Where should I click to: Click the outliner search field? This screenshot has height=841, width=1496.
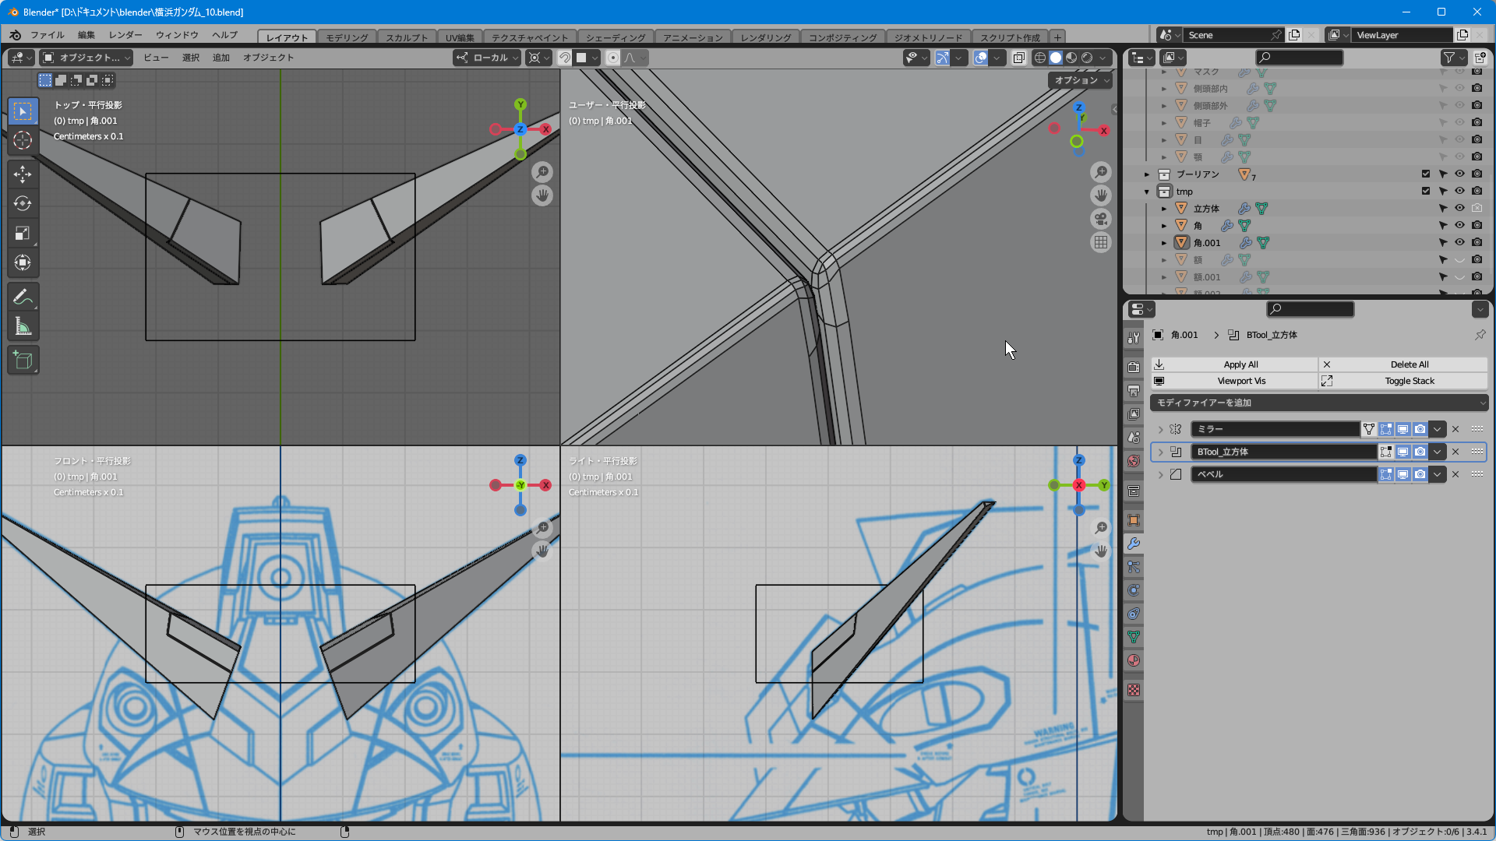(x=1299, y=58)
